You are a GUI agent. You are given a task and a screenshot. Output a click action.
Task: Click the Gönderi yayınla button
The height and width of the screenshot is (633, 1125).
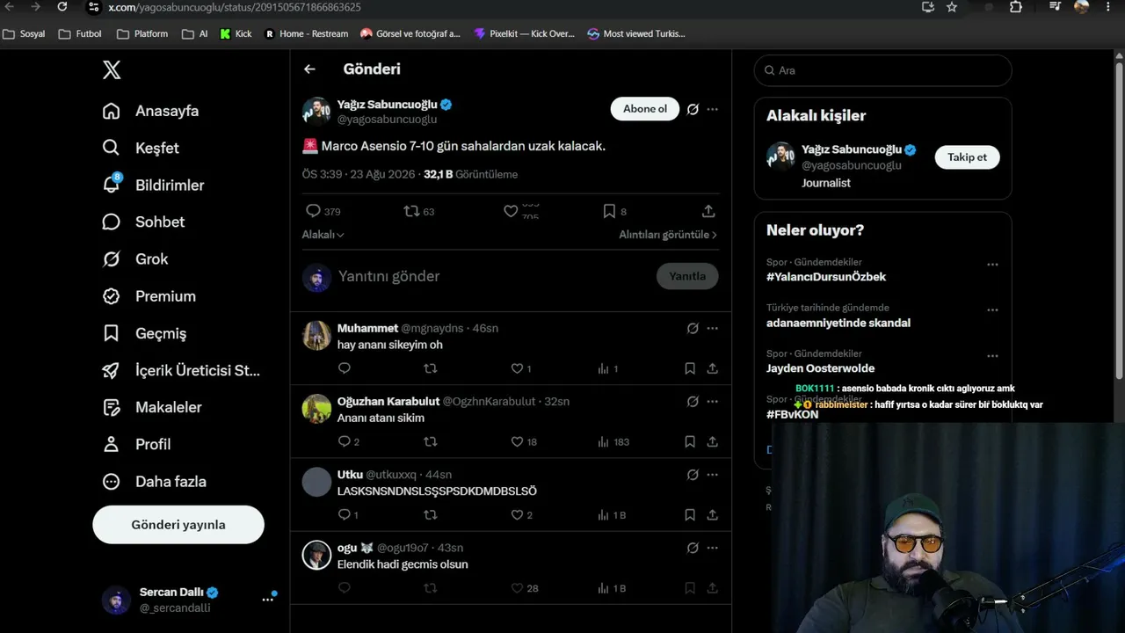coord(178,525)
